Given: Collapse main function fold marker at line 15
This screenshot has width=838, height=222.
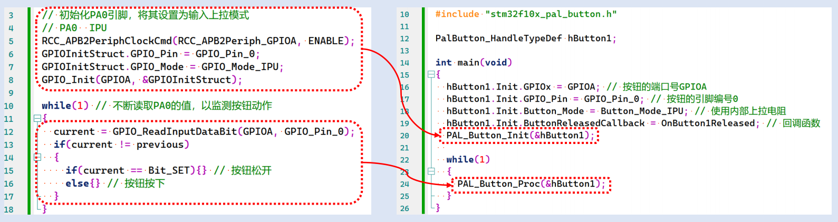Looking at the screenshot, I should pos(431,75).
